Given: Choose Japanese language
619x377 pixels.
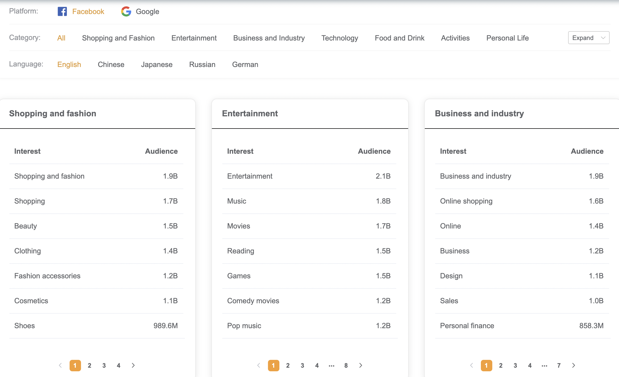Looking at the screenshot, I should pyautogui.click(x=157, y=64).
